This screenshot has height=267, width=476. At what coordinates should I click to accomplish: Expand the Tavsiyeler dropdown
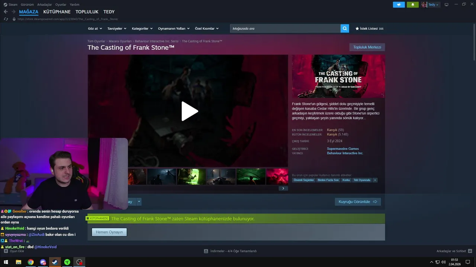pos(117,29)
